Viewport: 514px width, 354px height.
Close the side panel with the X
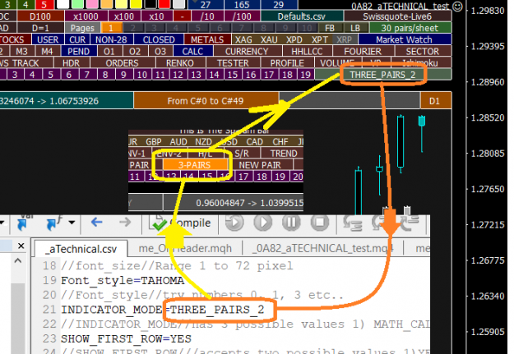[21, 246]
